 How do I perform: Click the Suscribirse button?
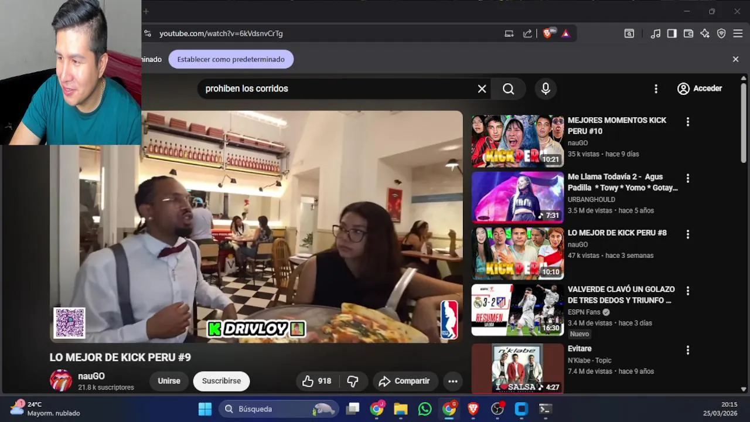(221, 381)
